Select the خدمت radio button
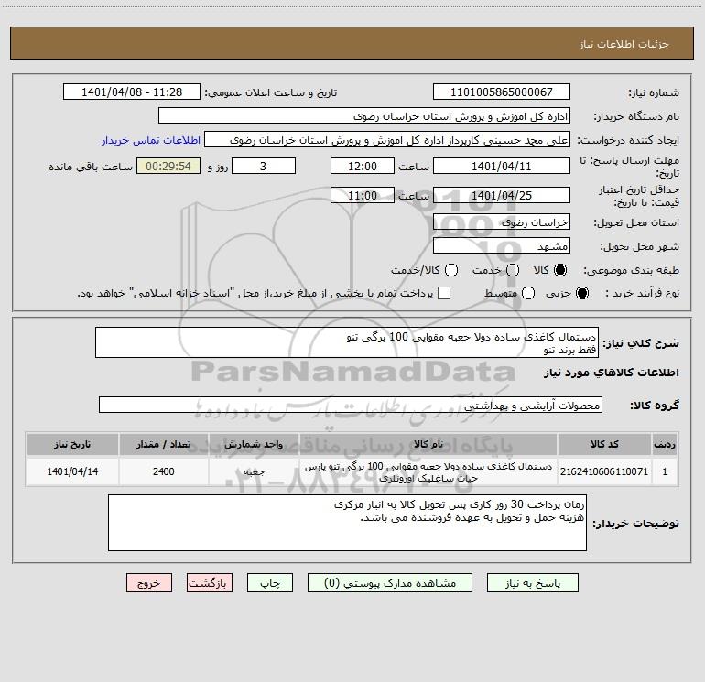 point(512,270)
